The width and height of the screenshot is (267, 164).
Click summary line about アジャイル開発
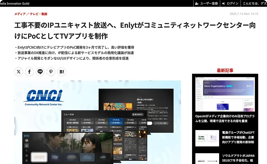point(72,58)
